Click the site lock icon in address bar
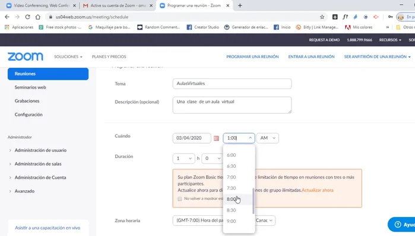This screenshot has width=415, height=236. (x=50, y=17)
